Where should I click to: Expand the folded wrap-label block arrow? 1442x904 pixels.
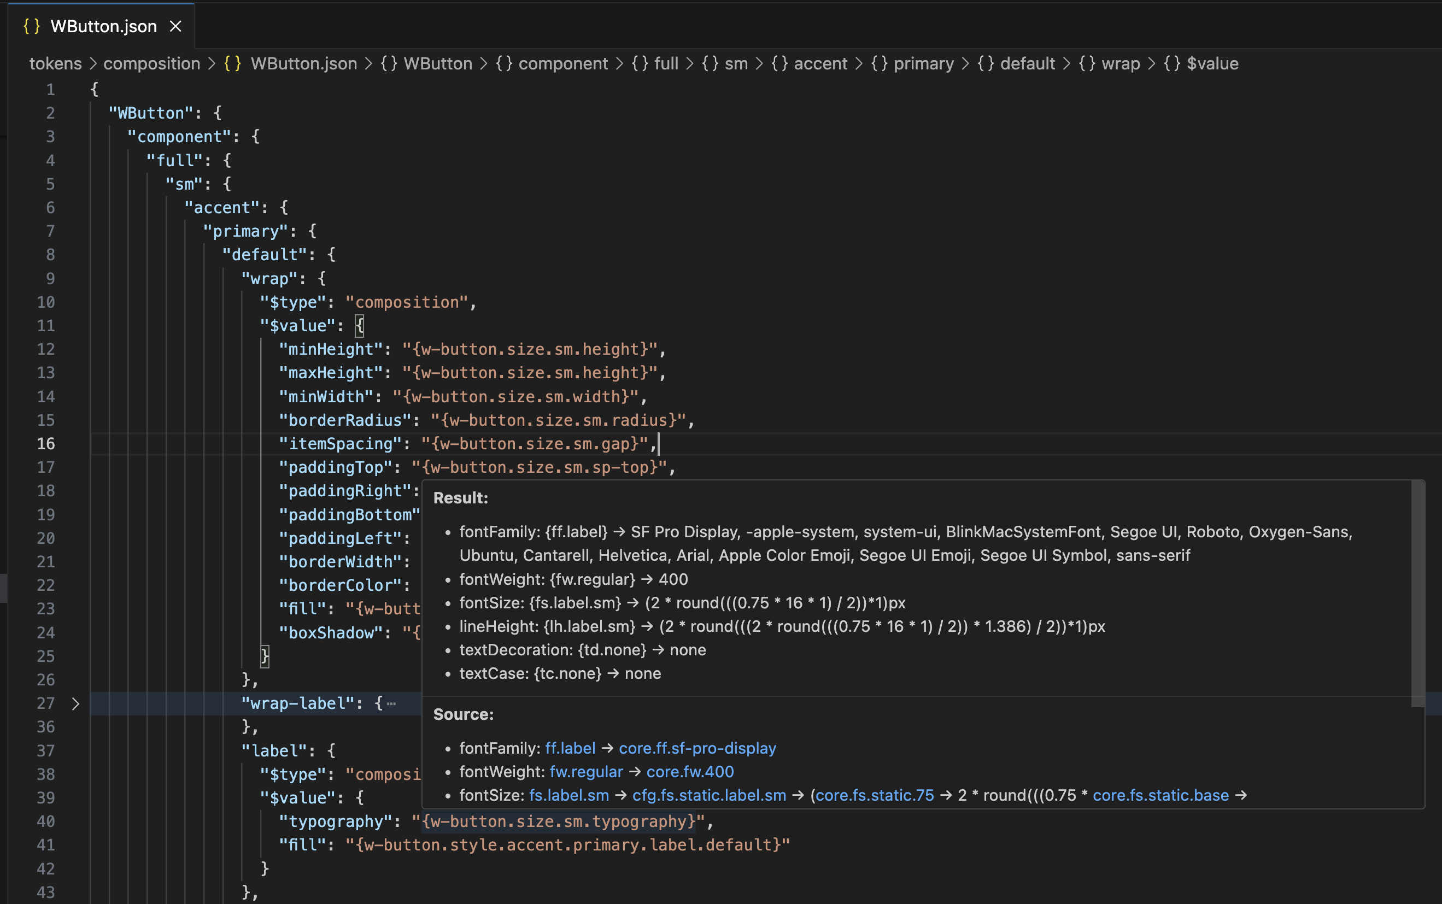[x=75, y=704]
